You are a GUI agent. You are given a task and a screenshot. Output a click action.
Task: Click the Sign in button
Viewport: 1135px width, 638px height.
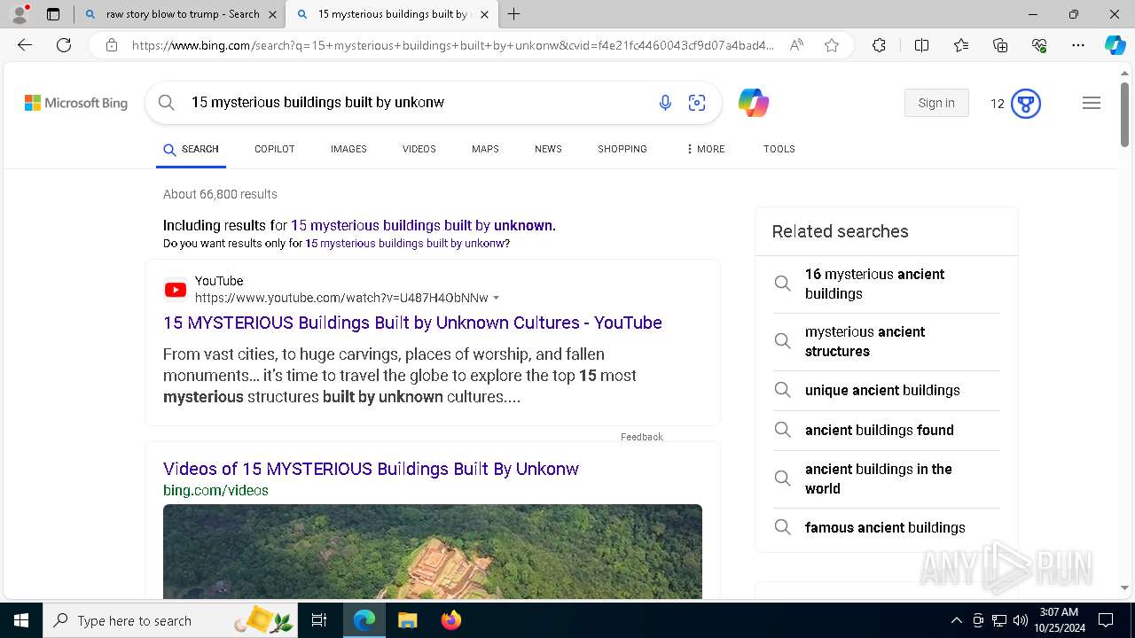pyautogui.click(x=936, y=103)
